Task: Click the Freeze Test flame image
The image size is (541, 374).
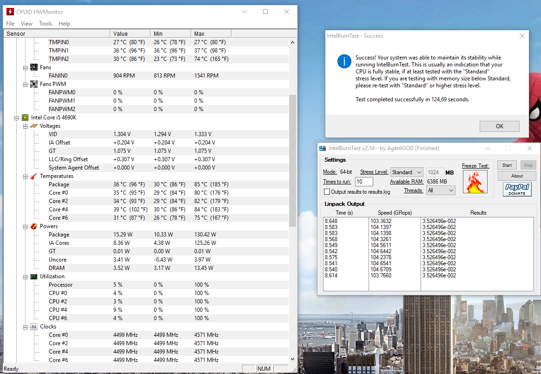Action: click(x=475, y=182)
